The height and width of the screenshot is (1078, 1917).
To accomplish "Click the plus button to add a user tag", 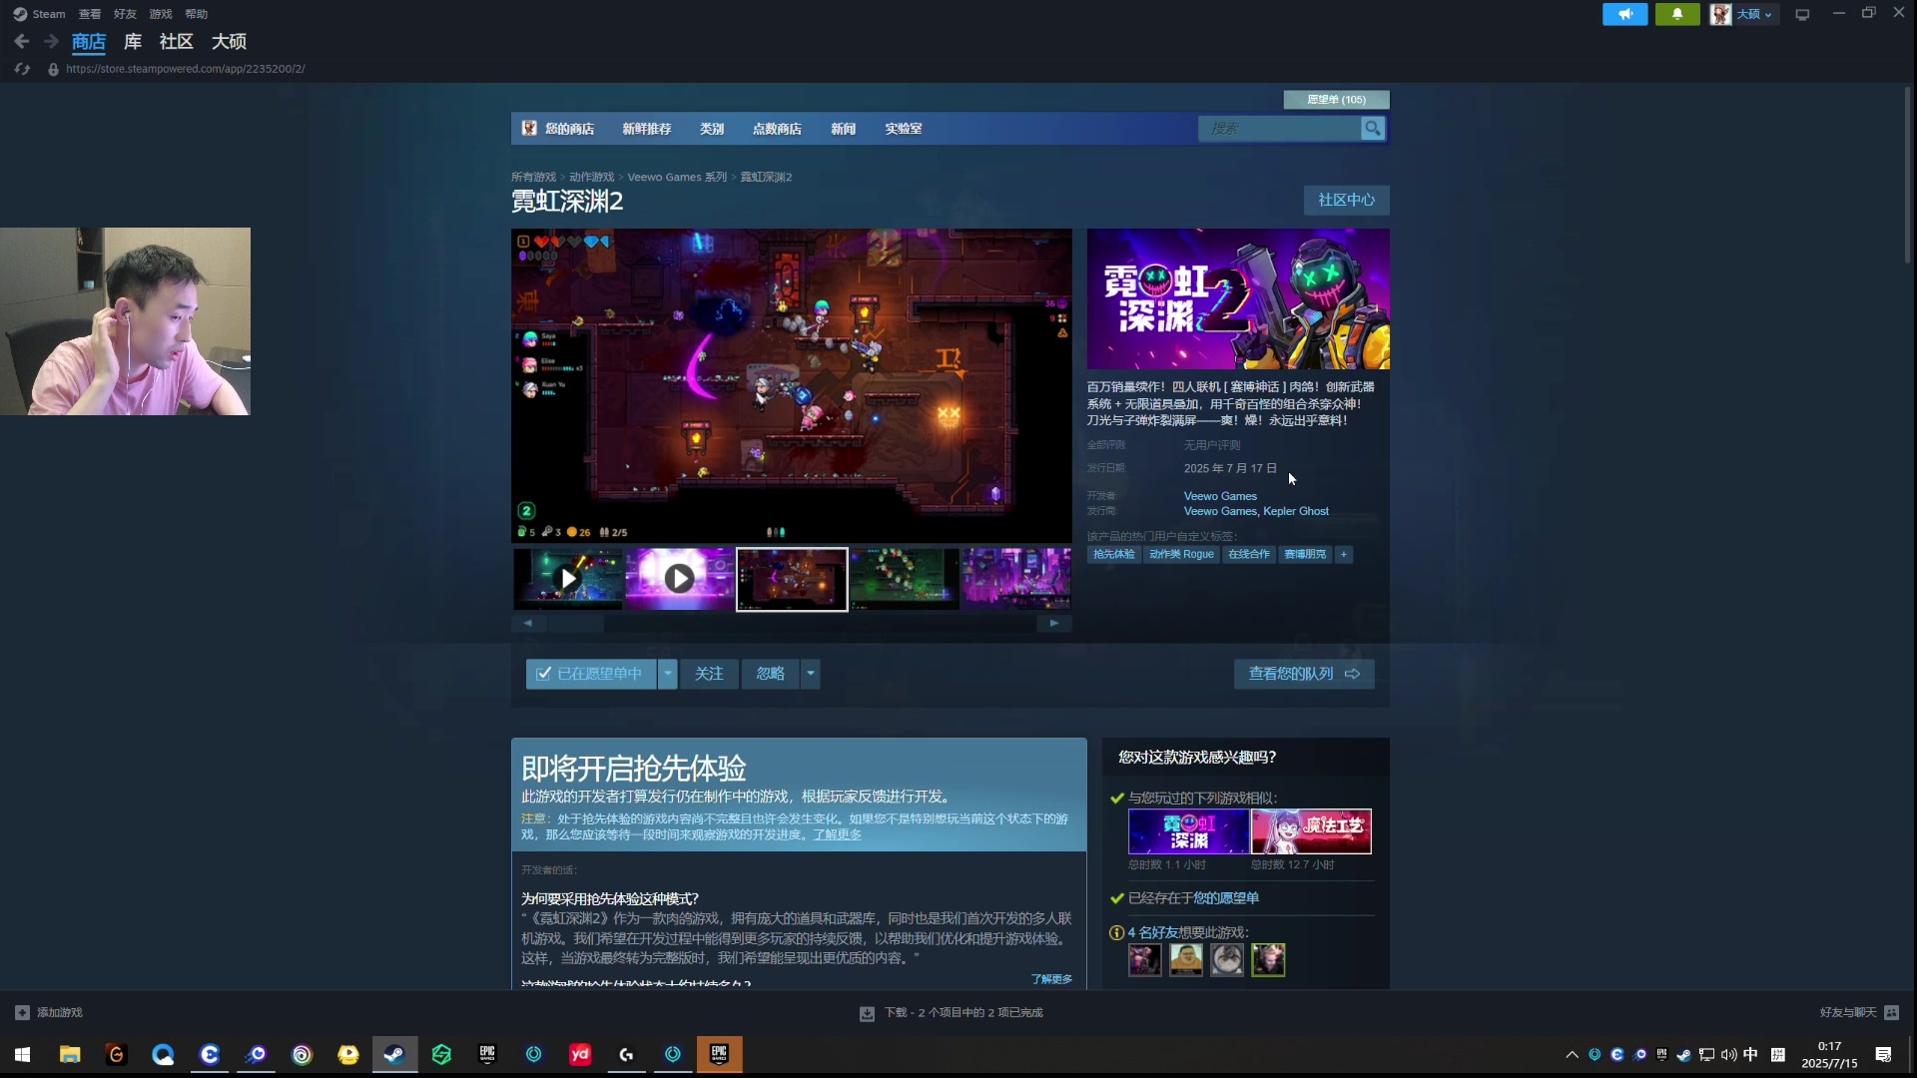I will point(1344,555).
